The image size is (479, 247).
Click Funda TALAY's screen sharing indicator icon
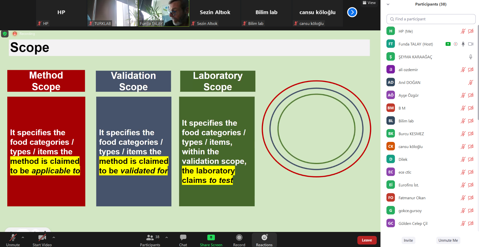point(448,44)
